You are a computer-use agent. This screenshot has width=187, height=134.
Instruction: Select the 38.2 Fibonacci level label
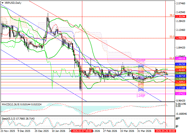[x=172, y=15]
